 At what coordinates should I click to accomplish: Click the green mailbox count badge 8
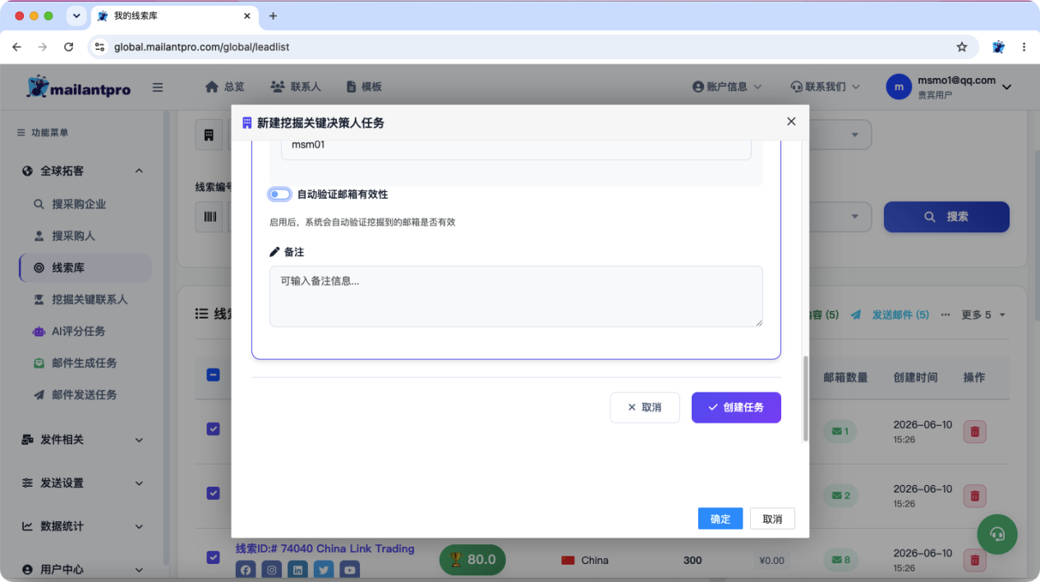click(x=840, y=561)
